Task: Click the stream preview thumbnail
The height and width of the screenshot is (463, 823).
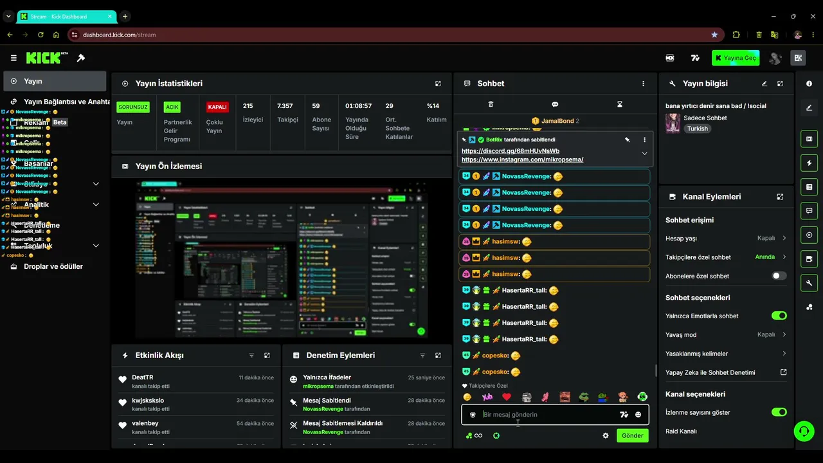Action: [x=281, y=260]
